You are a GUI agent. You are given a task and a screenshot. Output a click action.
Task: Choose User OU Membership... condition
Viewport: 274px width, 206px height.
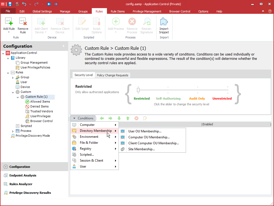coord(152,131)
